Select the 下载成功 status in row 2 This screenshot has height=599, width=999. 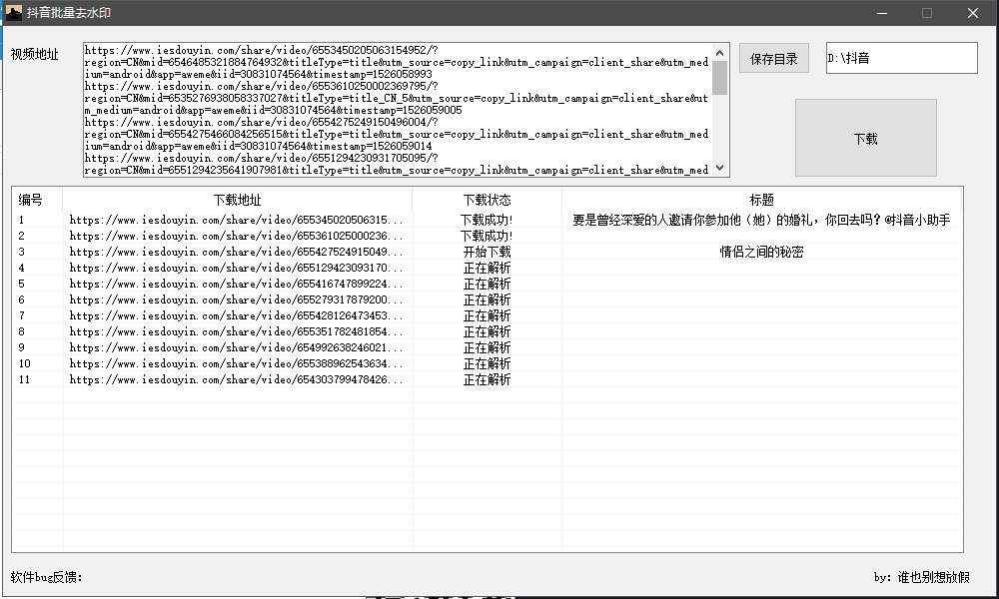(487, 236)
